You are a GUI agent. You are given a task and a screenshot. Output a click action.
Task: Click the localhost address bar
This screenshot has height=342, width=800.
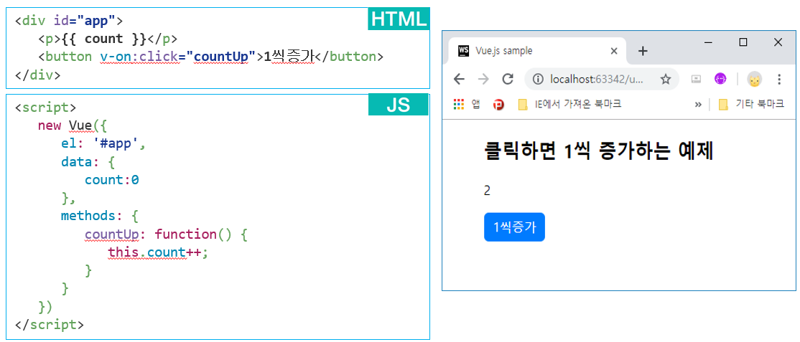pyautogui.click(x=602, y=79)
